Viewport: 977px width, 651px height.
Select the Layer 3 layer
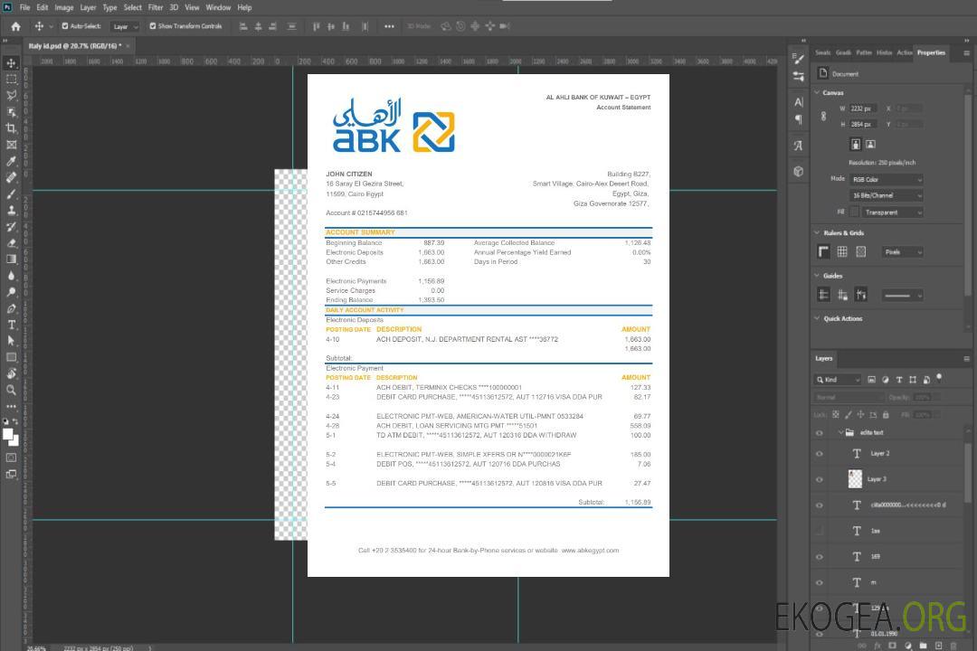click(x=877, y=479)
